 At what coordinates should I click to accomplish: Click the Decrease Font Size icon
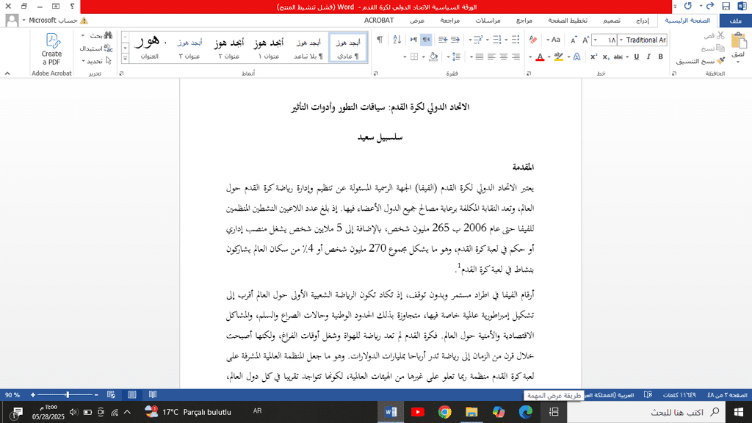pyautogui.click(x=574, y=40)
